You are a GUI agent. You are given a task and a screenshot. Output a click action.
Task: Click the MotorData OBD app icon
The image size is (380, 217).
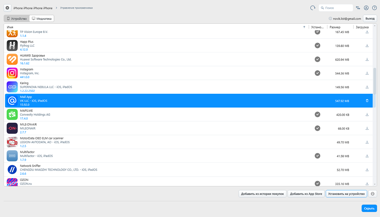pos(12,142)
